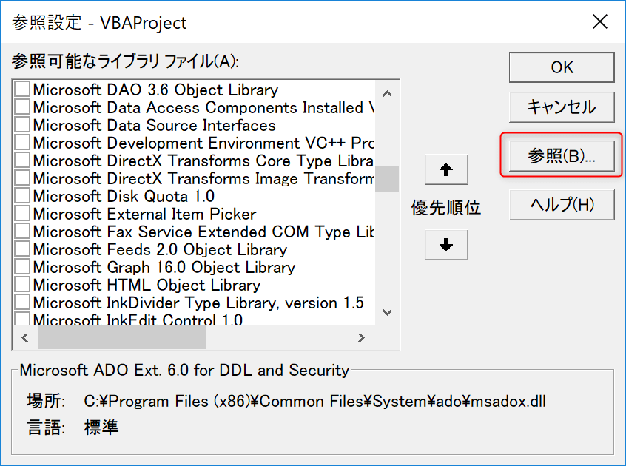626x466 pixels.
Task: Tick Microsoft Graph 16.0 Object Library
Action: click(x=23, y=267)
